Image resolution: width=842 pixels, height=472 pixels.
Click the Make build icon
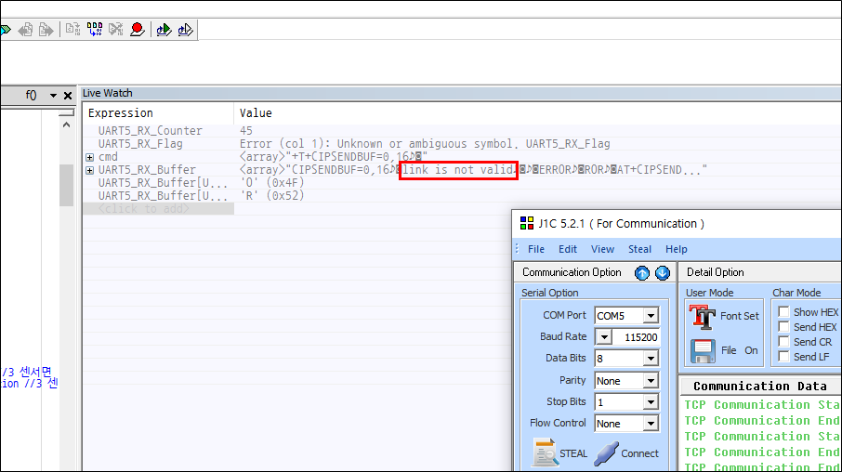tap(95, 29)
